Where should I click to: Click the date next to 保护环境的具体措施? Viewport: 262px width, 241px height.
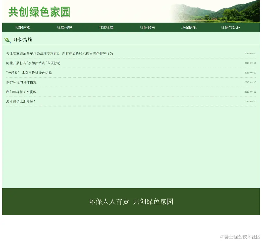click(x=250, y=82)
